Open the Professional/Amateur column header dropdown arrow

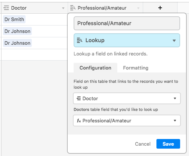tap(138, 8)
